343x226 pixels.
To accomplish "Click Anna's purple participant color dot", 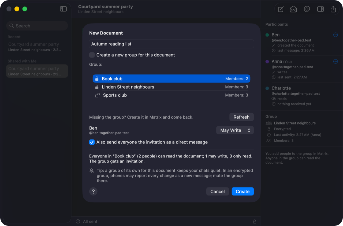I will point(267,62).
